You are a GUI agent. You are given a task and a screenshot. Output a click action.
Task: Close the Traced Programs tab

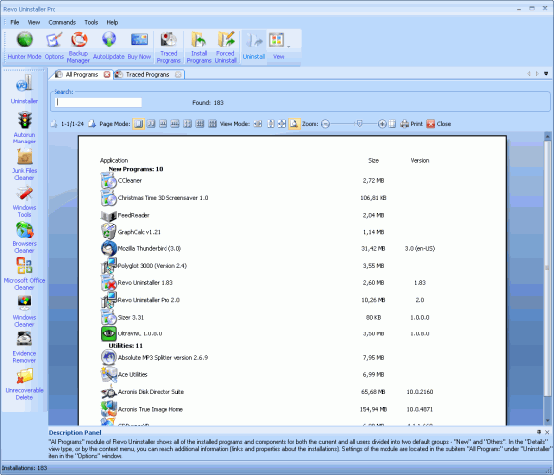(x=178, y=75)
